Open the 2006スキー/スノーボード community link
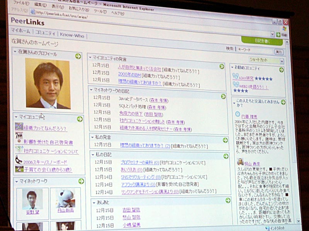 click(45, 162)
